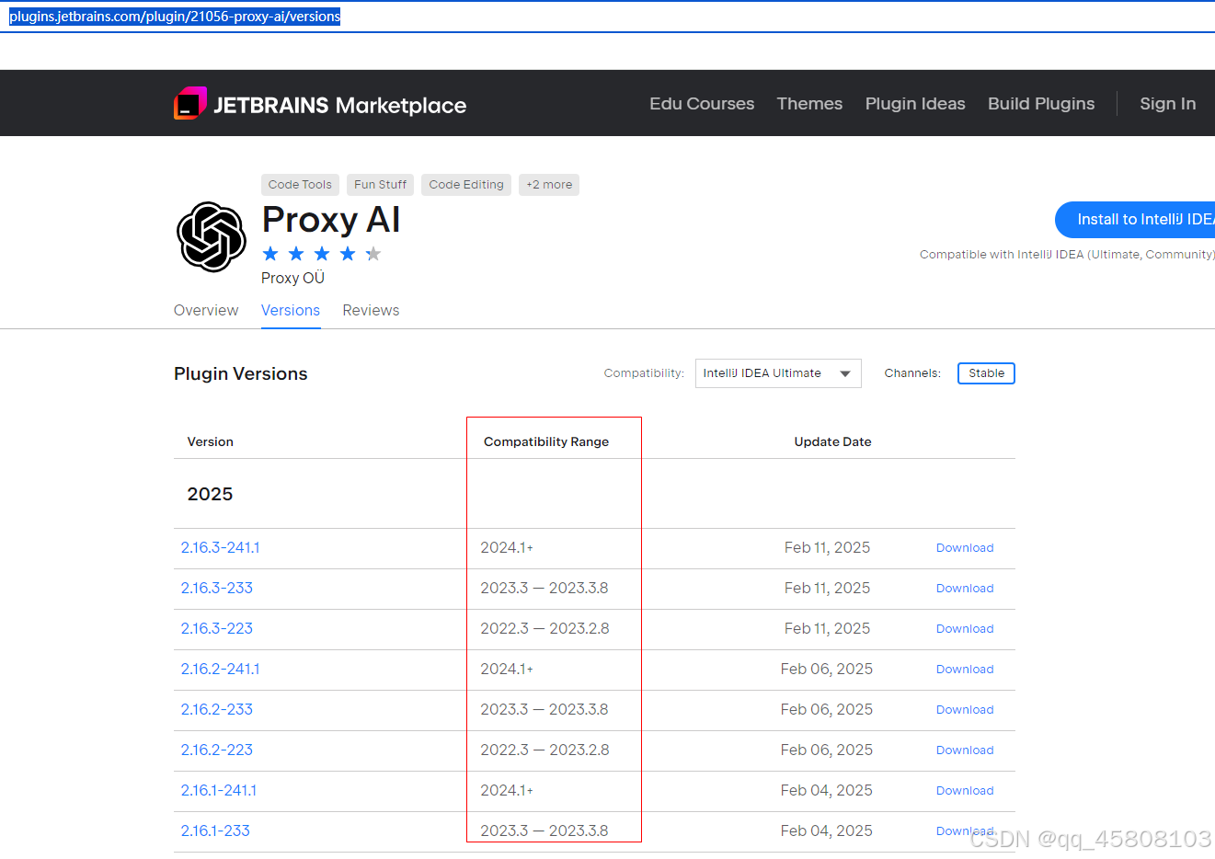Click the Fun Stuff tag

click(380, 185)
